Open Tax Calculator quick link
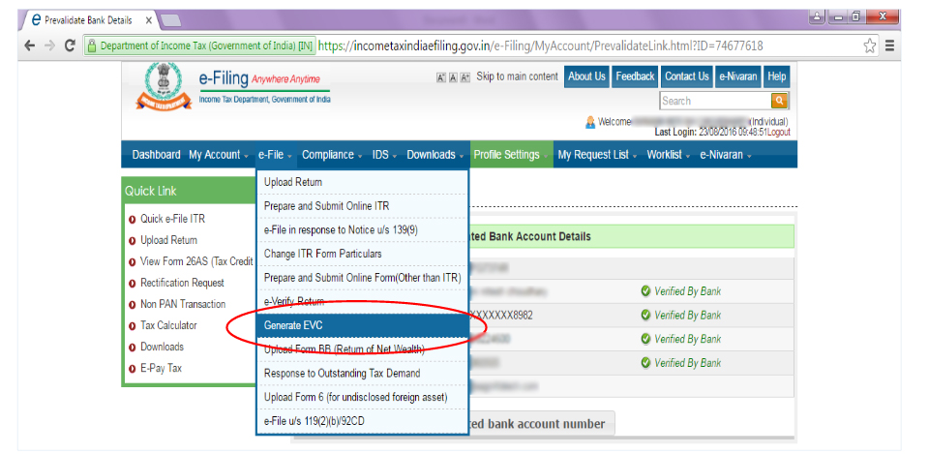The image size is (929, 454). pyautogui.click(x=168, y=325)
